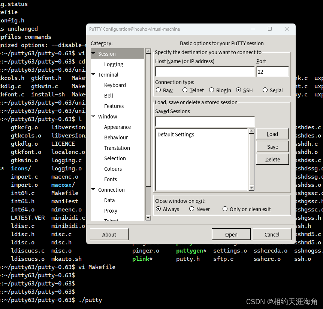Open Behaviour settings
This screenshot has height=309, width=323.
coord(116,137)
